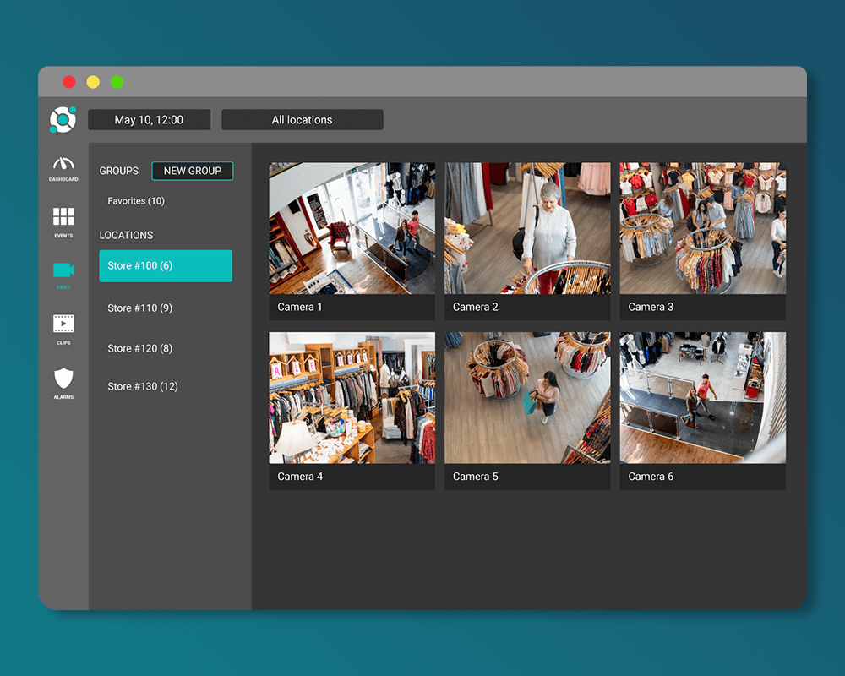This screenshot has width=845, height=676.
Task: Select the Video section icon
Action: (x=63, y=275)
